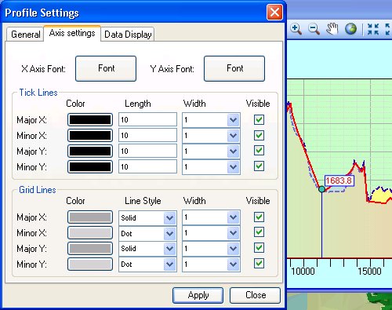This screenshot has height=310, width=392.
Task: Click the 10000 x-axis label on graph
Action: tap(303, 271)
